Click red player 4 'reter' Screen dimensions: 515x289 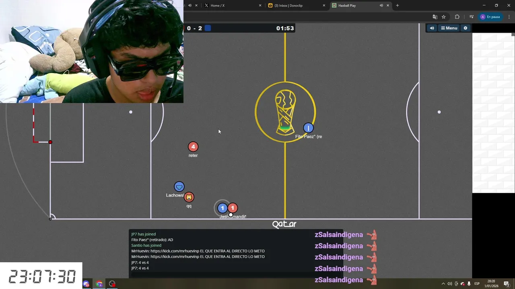coord(193,147)
